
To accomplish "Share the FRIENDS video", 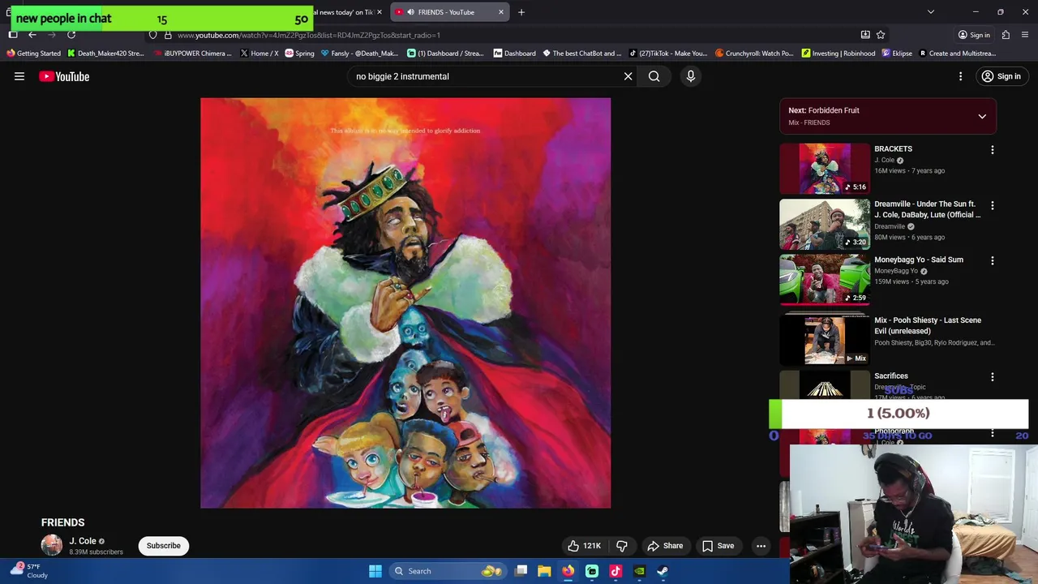I will tap(665, 546).
